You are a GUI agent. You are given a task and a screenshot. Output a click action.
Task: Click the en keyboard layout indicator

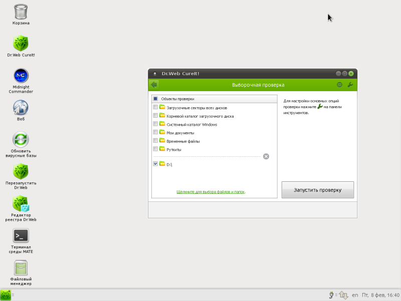coord(355,295)
